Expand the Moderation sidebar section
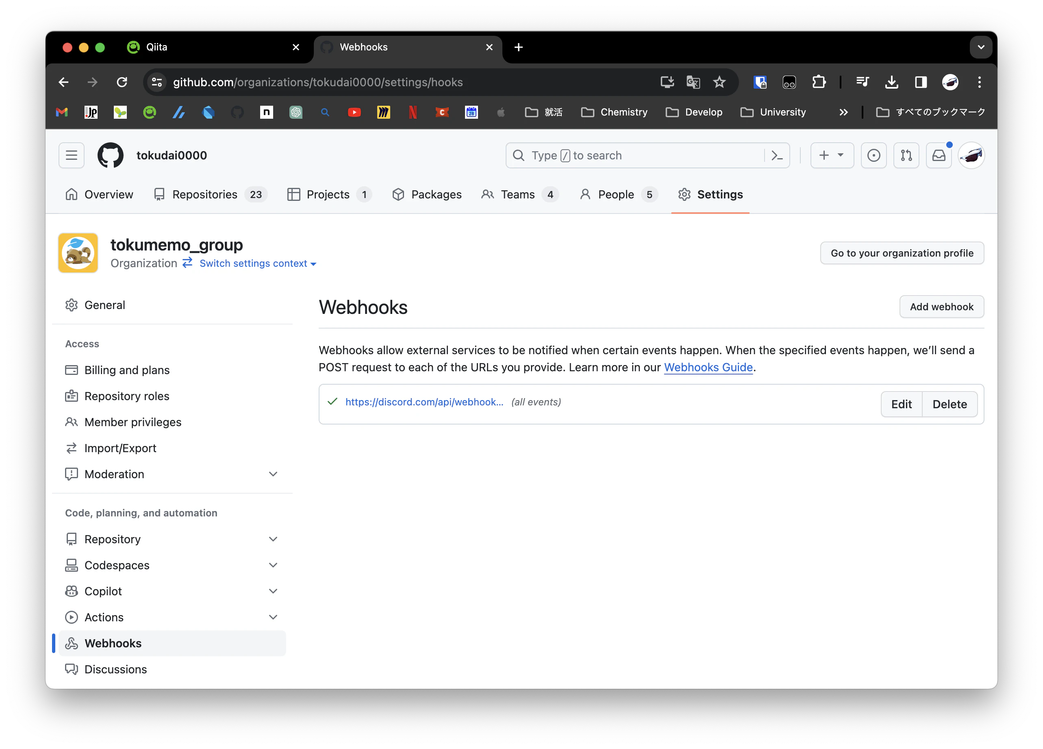Screen dimensions: 1043x749 coord(273,475)
